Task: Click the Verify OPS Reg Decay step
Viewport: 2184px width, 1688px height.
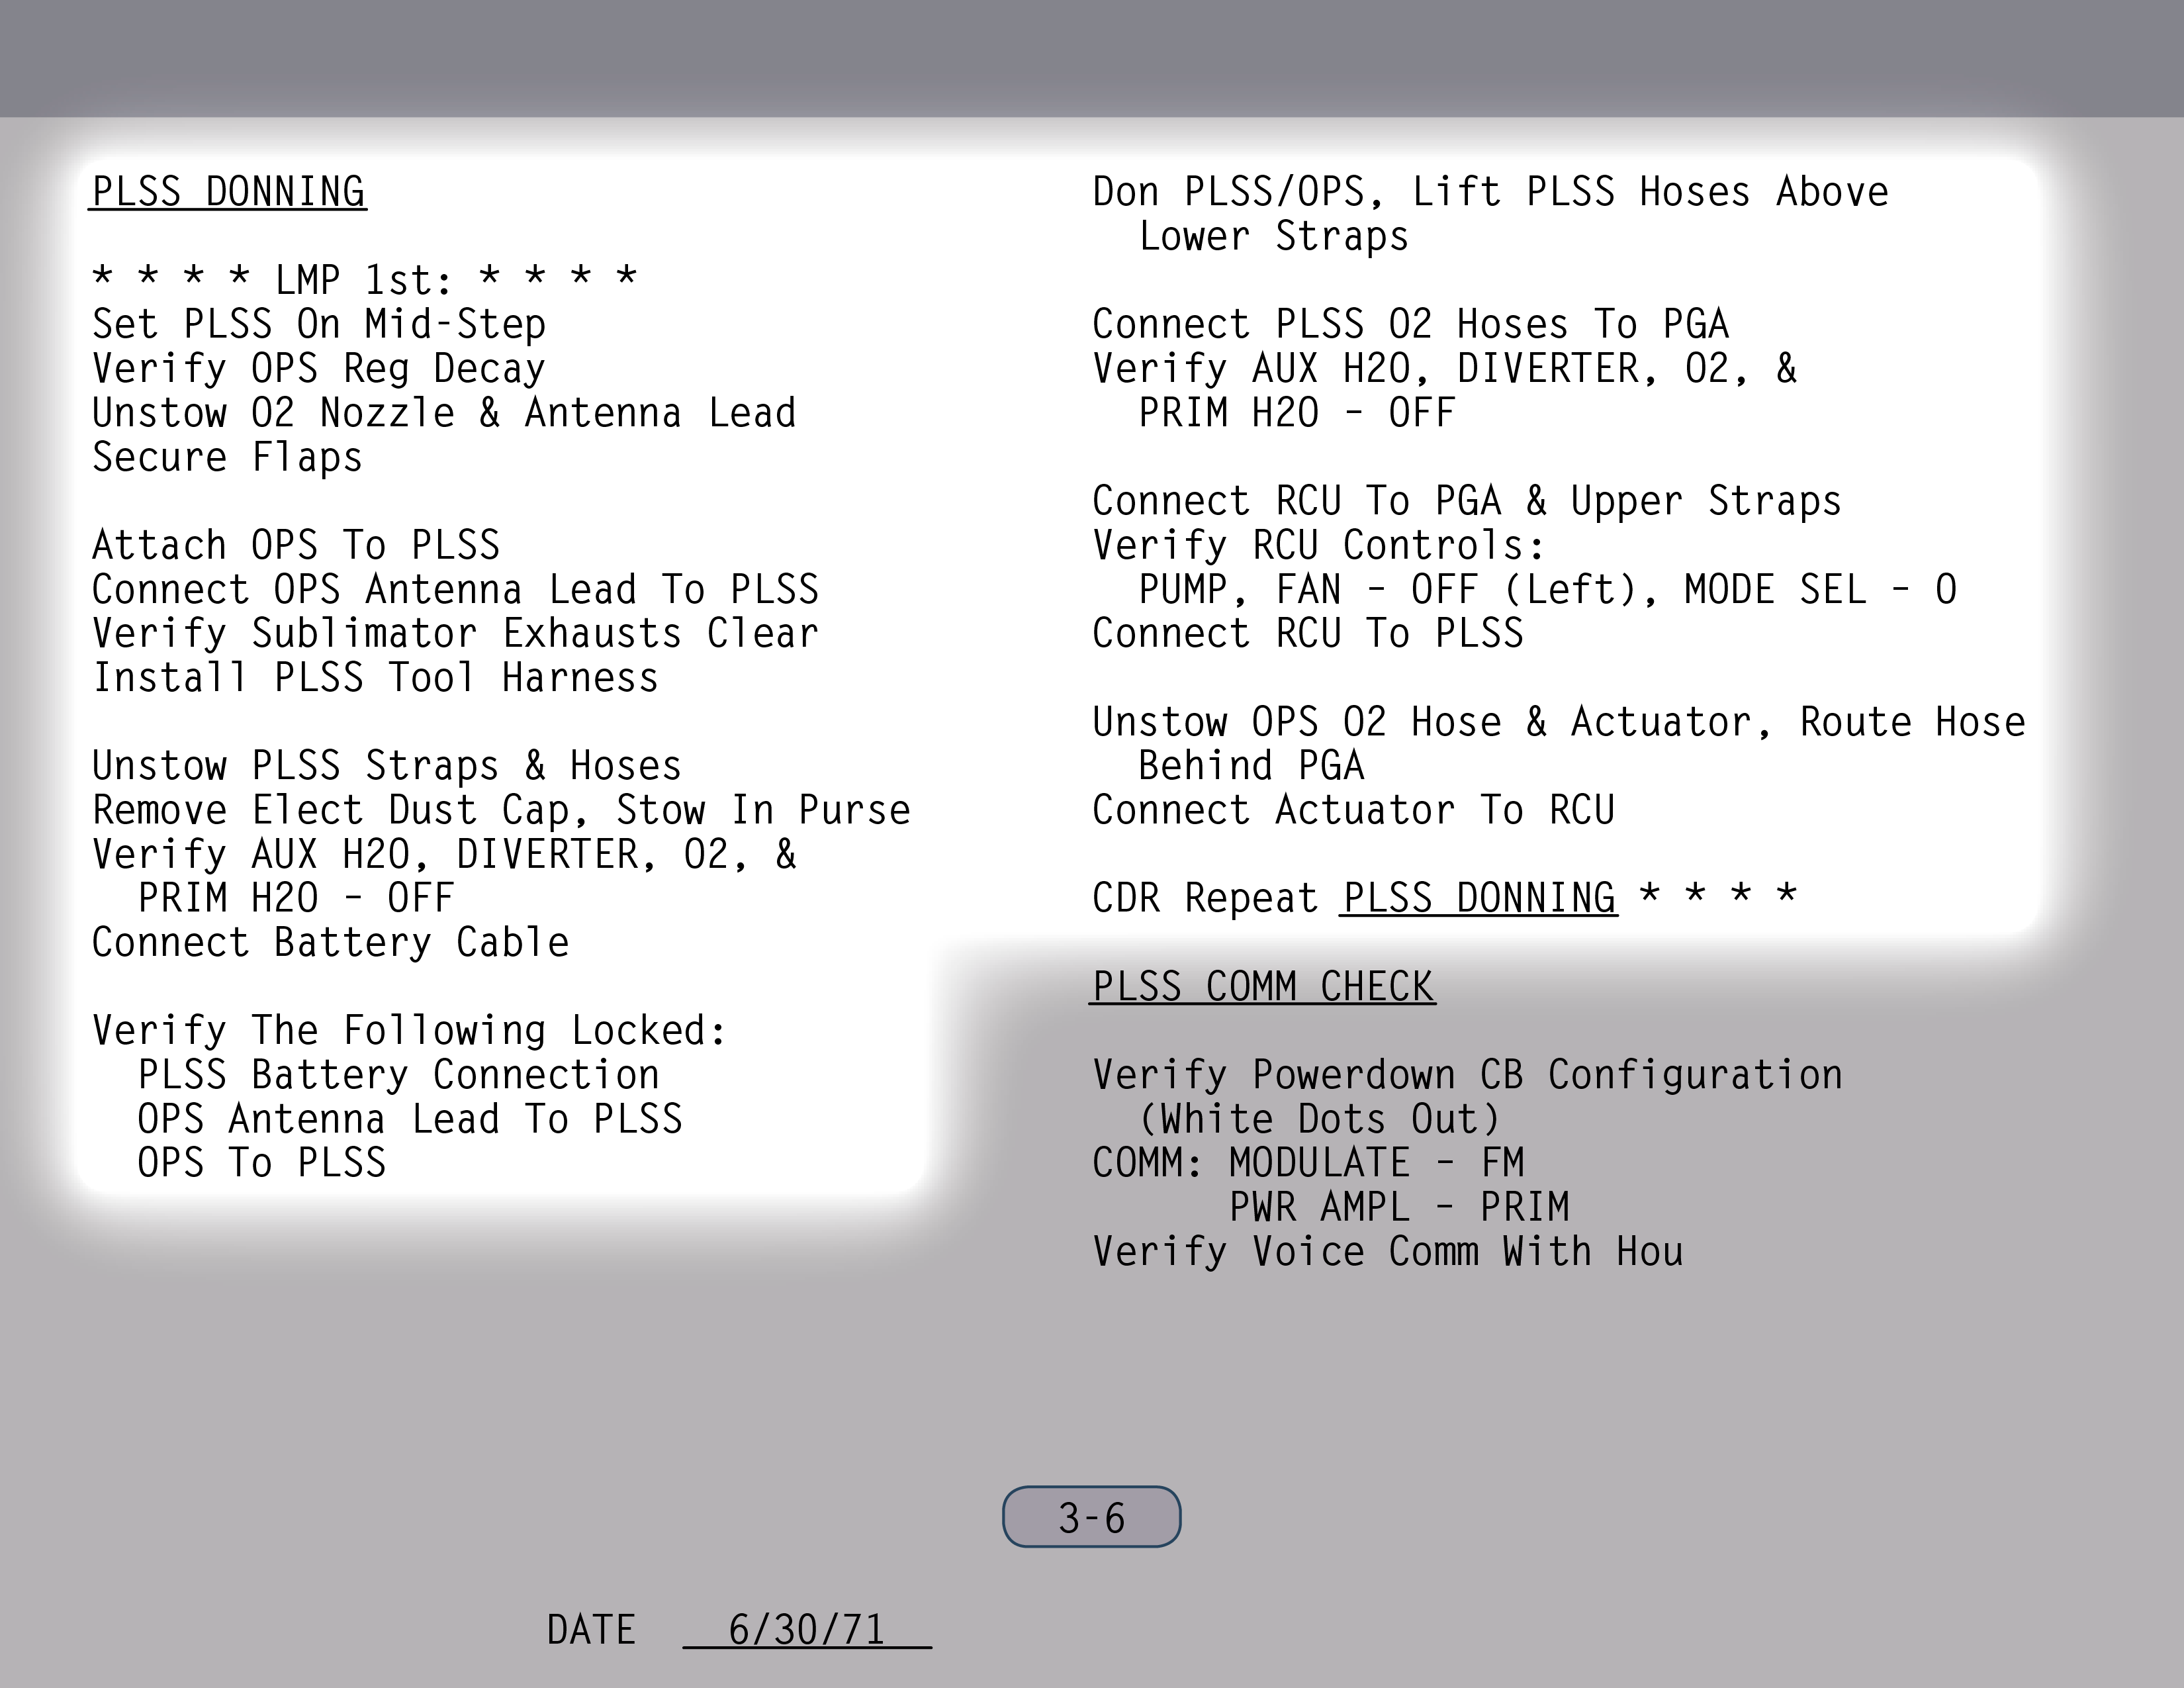Action: (319, 368)
